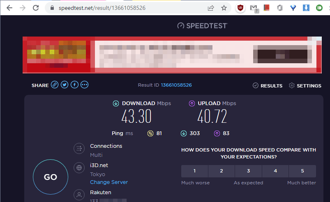Viewport: 330px width, 202px height.
Task: Rate download speed as 2
Action: 222,171
